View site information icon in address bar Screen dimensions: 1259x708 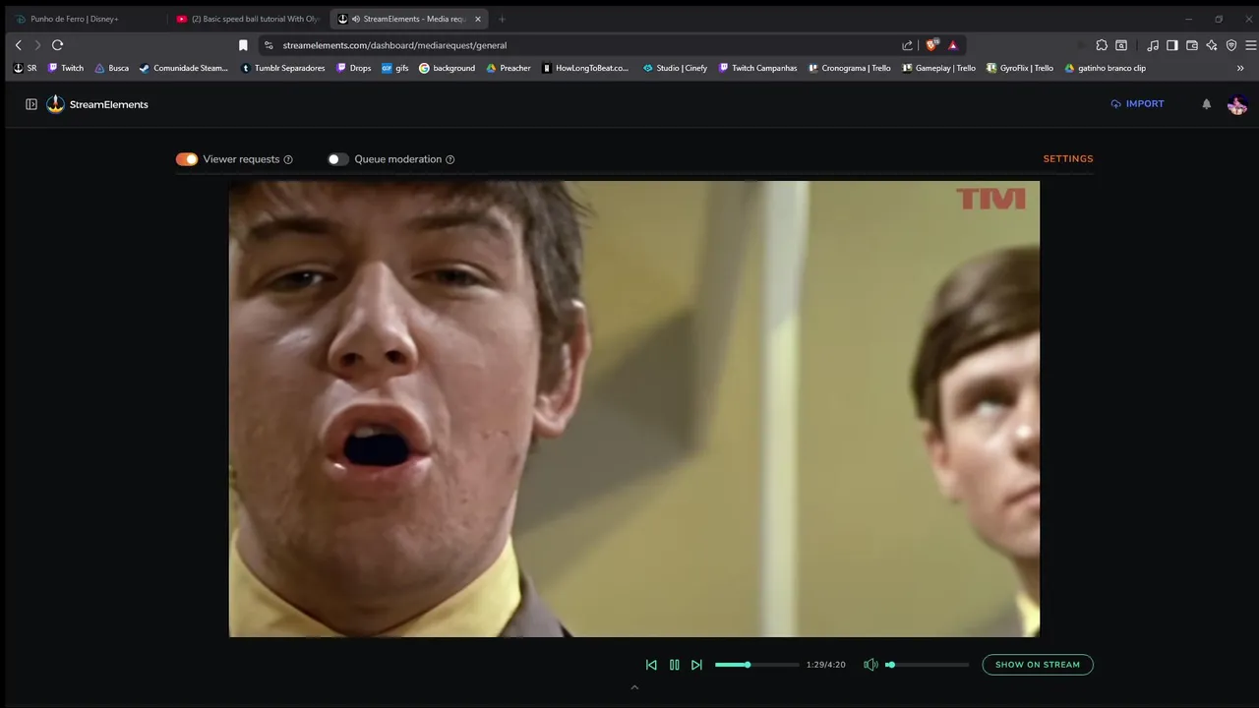pyautogui.click(x=269, y=45)
